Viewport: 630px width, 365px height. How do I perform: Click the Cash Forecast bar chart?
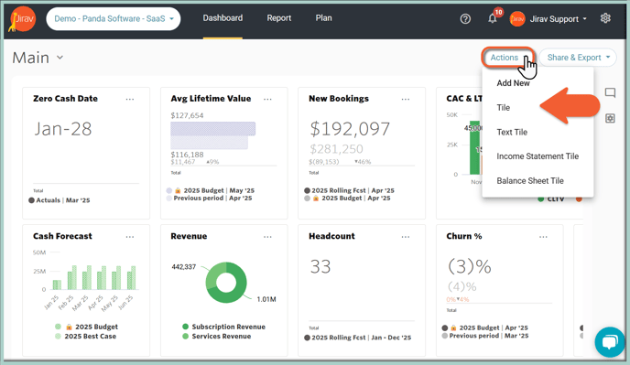(95, 277)
